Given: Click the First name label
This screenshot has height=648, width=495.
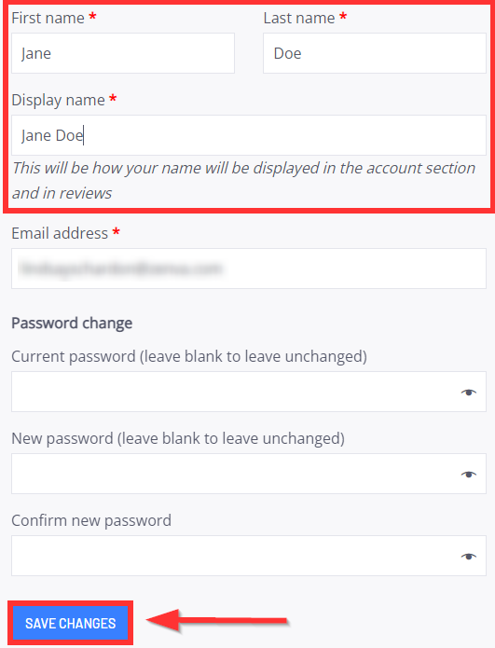Looking at the screenshot, I should point(48,19).
